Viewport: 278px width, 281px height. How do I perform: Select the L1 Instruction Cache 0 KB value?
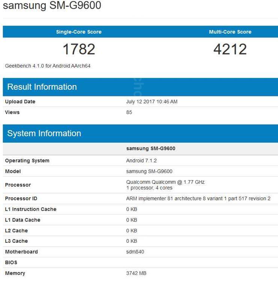point(131,209)
